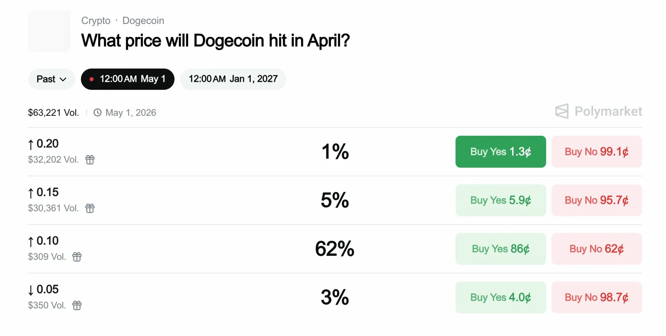Select the gift icon for the 0.10 outcome
The image size is (666, 336).
point(77,257)
